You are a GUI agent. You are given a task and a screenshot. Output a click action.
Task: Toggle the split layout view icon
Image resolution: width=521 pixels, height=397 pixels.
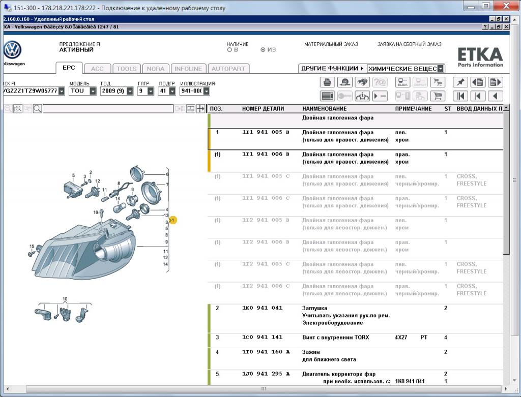click(x=191, y=109)
